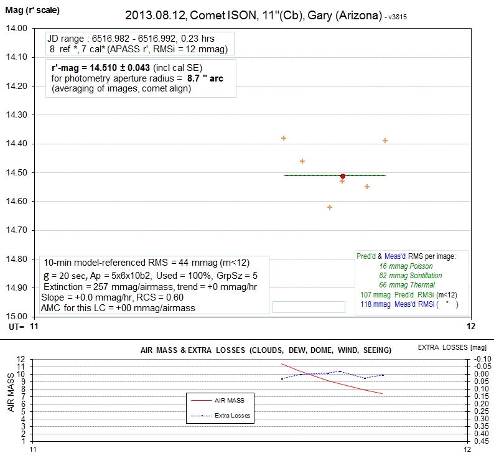
Task: Click the empty box beside the AMC line
Action: [x=309, y=307]
